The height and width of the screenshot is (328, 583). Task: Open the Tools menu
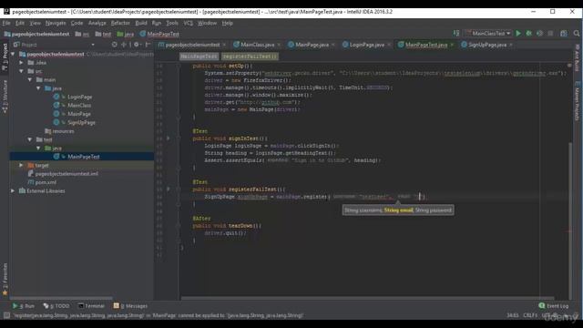pos(172,23)
